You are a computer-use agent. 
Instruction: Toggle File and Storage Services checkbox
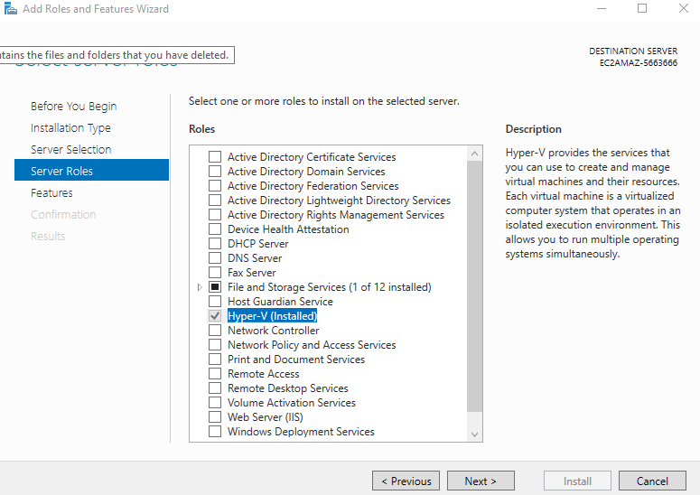pyautogui.click(x=215, y=286)
